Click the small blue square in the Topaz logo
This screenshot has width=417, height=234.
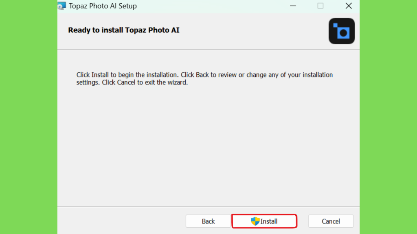[335, 25]
